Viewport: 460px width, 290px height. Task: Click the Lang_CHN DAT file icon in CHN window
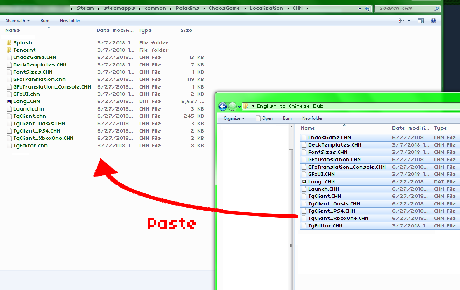pyautogui.click(x=9, y=101)
